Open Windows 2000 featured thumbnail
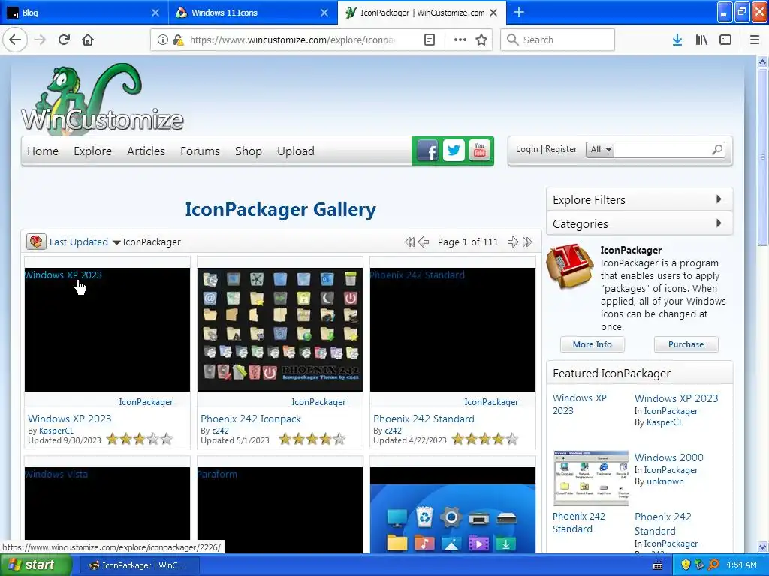 (591, 478)
